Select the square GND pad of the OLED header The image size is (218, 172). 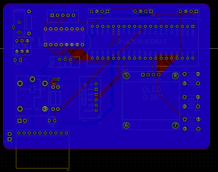[x=143, y=75]
